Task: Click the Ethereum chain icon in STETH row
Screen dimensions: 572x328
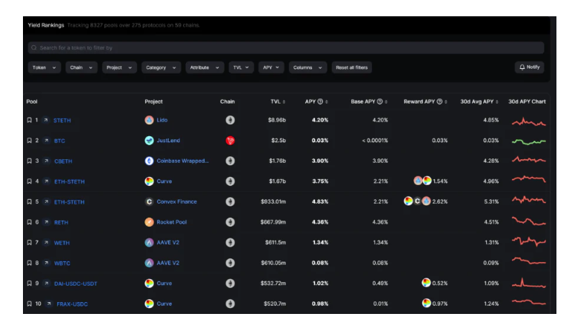Action: click(230, 120)
